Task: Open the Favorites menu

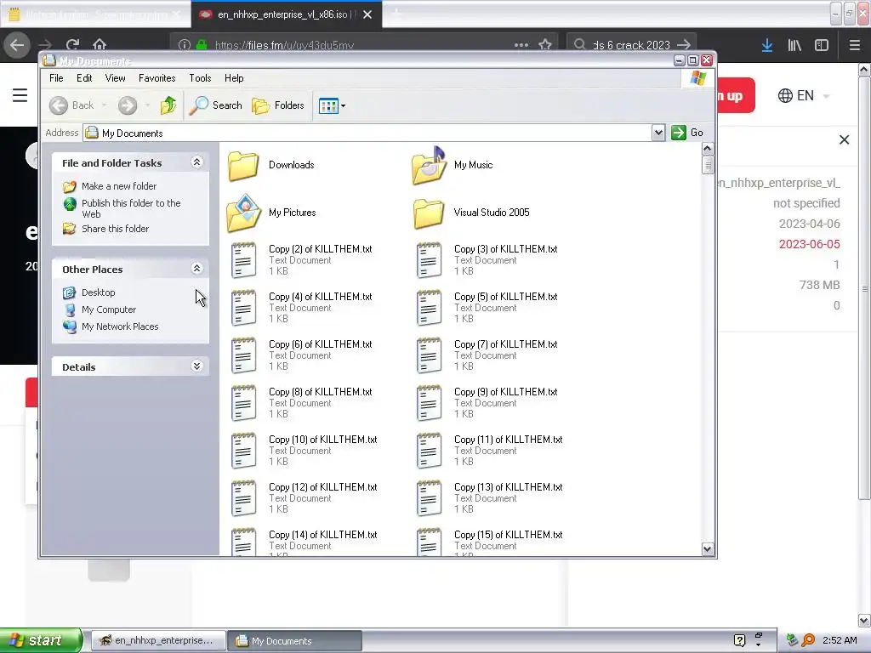Action: click(157, 78)
